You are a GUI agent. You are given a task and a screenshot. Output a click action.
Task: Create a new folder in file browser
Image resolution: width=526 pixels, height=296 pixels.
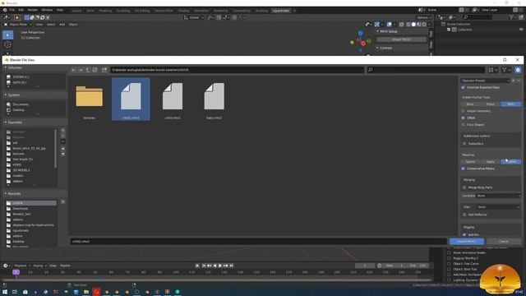click(x=104, y=70)
